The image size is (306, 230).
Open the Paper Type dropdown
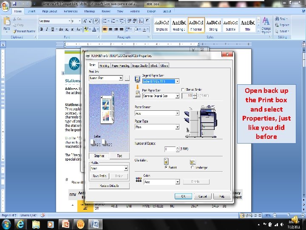click(177, 127)
